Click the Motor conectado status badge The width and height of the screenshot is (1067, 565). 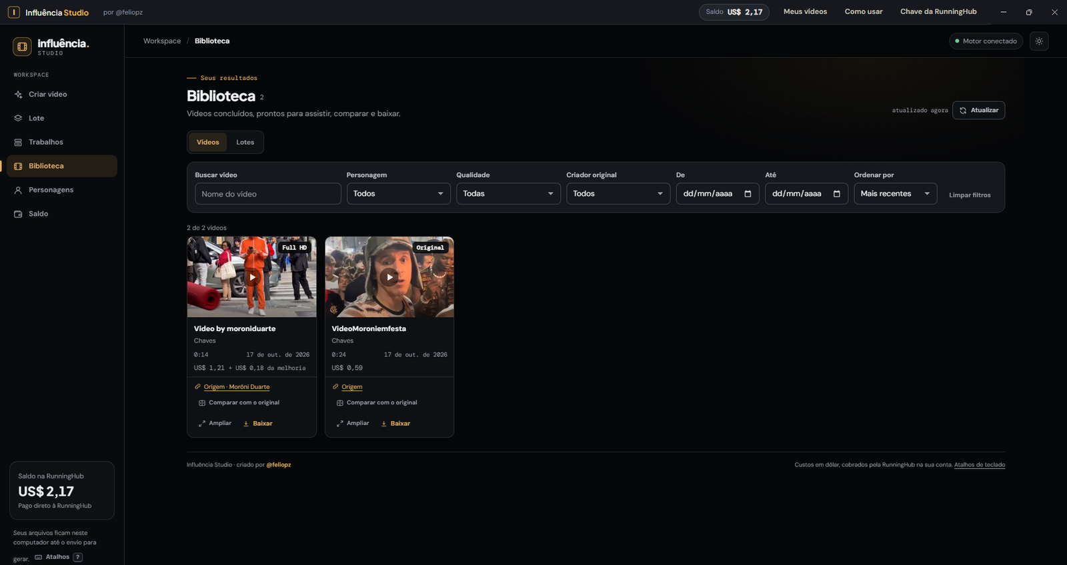click(986, 41)
